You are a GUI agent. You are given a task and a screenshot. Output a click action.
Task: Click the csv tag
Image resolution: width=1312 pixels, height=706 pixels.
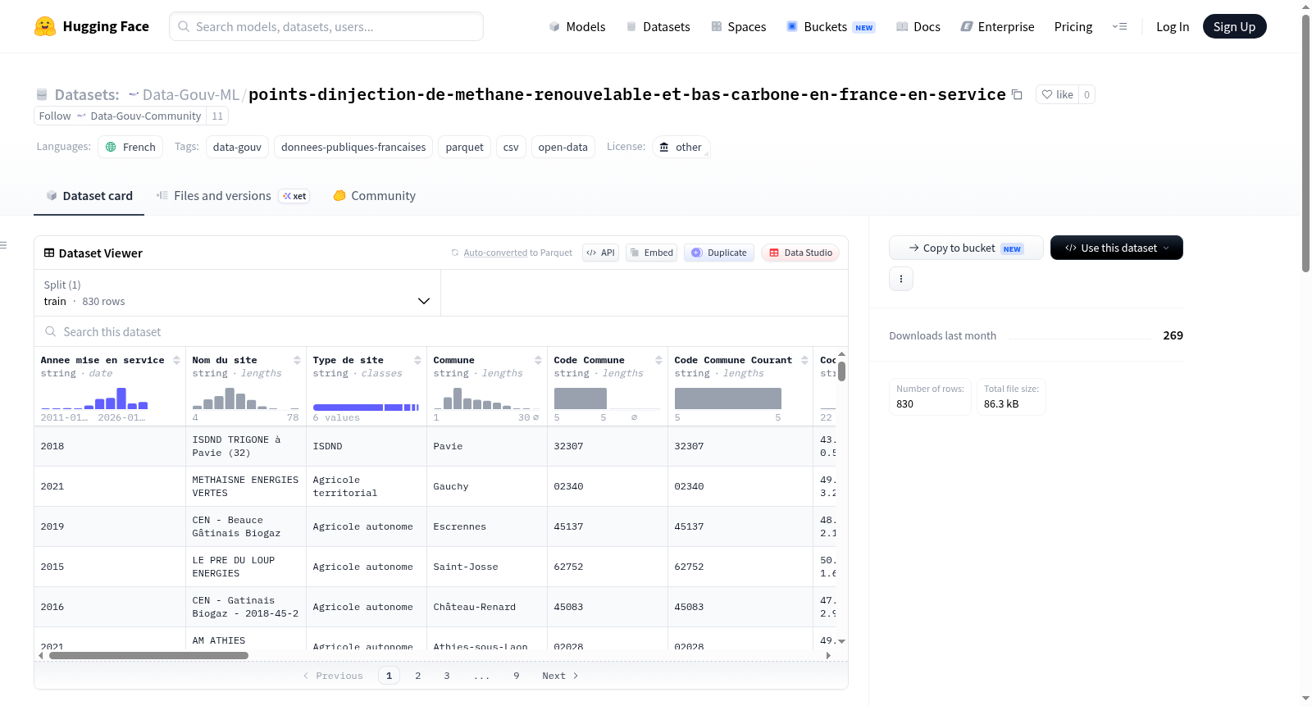pos(511,147)
